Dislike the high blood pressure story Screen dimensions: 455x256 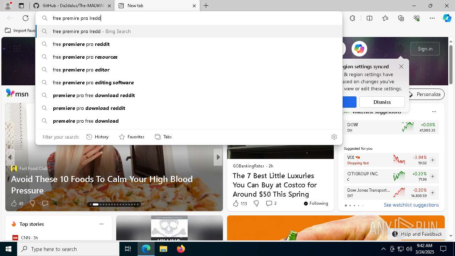coord(32,203)
